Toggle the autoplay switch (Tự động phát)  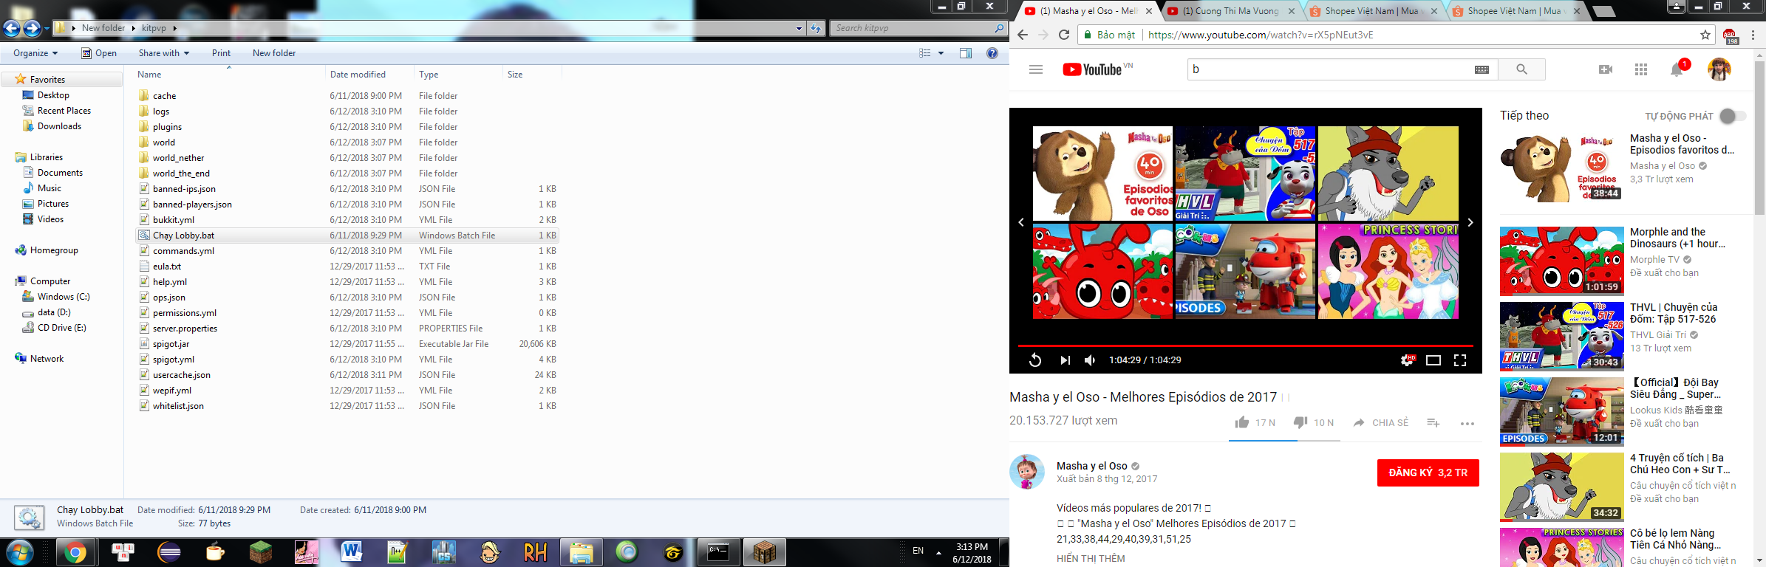pos(1732,116)
